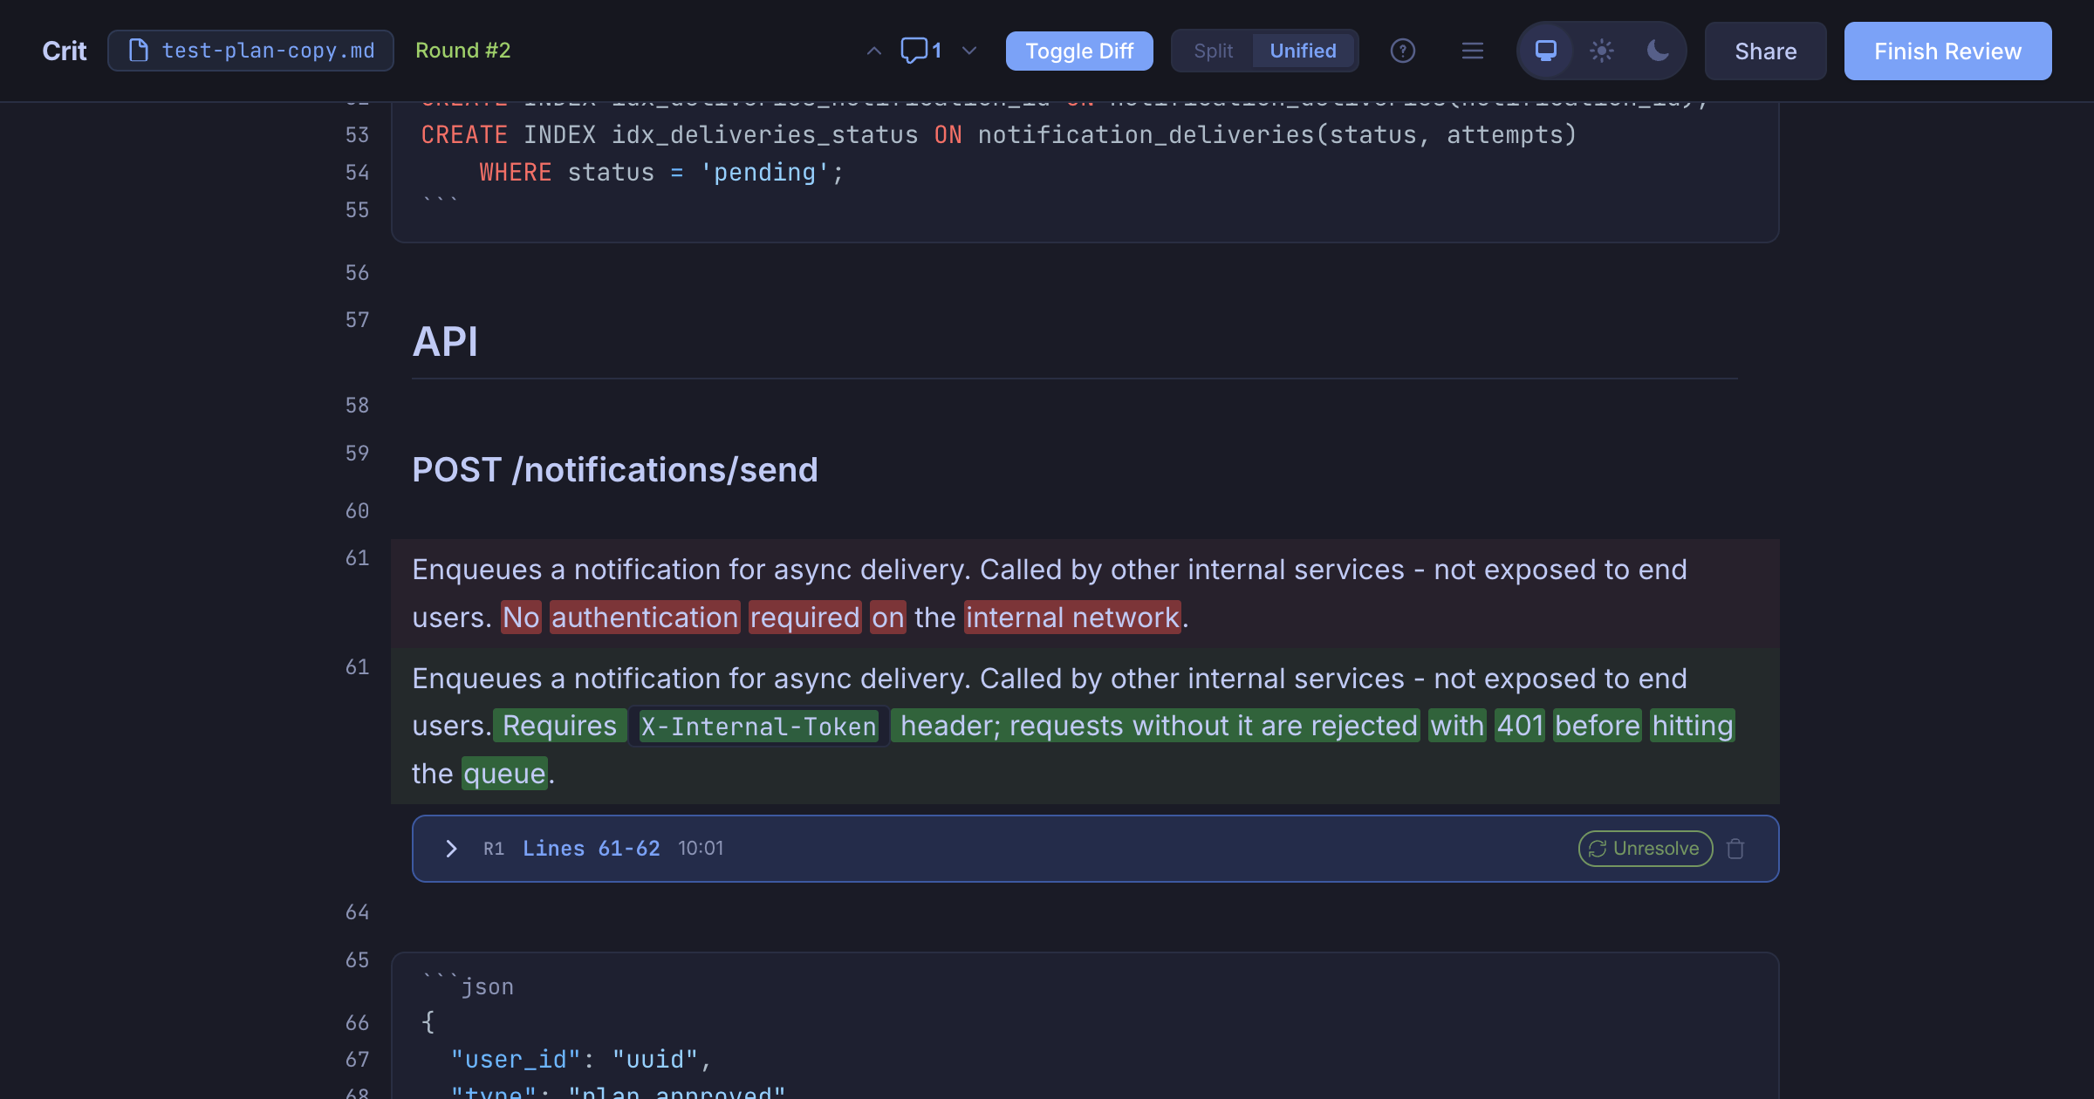Screen dimensions: 2094x1099
Task: Click the Toggle Diff button
Action: [x=1079, y=51]
